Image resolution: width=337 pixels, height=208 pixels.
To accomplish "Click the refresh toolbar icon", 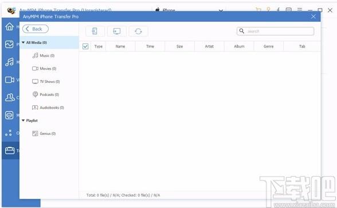I will [138, 31].
